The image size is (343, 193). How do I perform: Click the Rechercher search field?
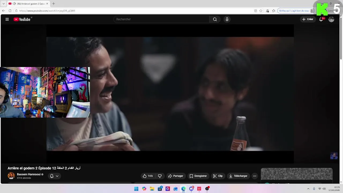(x=161, y=19)
